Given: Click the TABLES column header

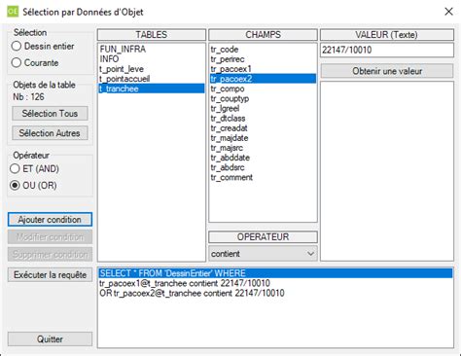Looking at the screenshot, I should click(x=152, y=35).
